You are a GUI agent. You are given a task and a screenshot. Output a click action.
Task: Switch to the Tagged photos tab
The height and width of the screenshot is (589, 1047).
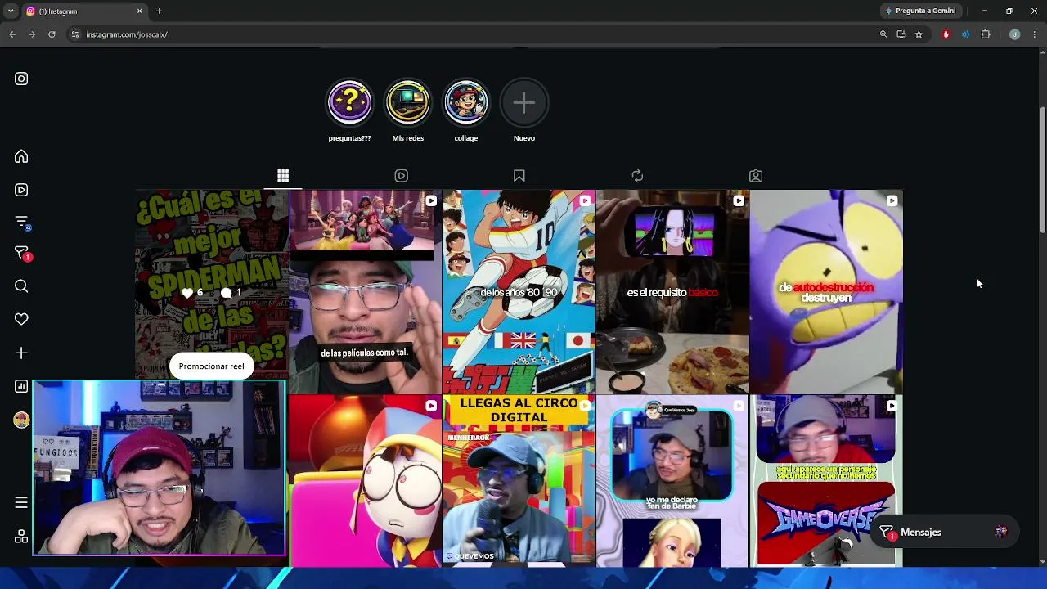pyautogui.click(x=756, y=176)
